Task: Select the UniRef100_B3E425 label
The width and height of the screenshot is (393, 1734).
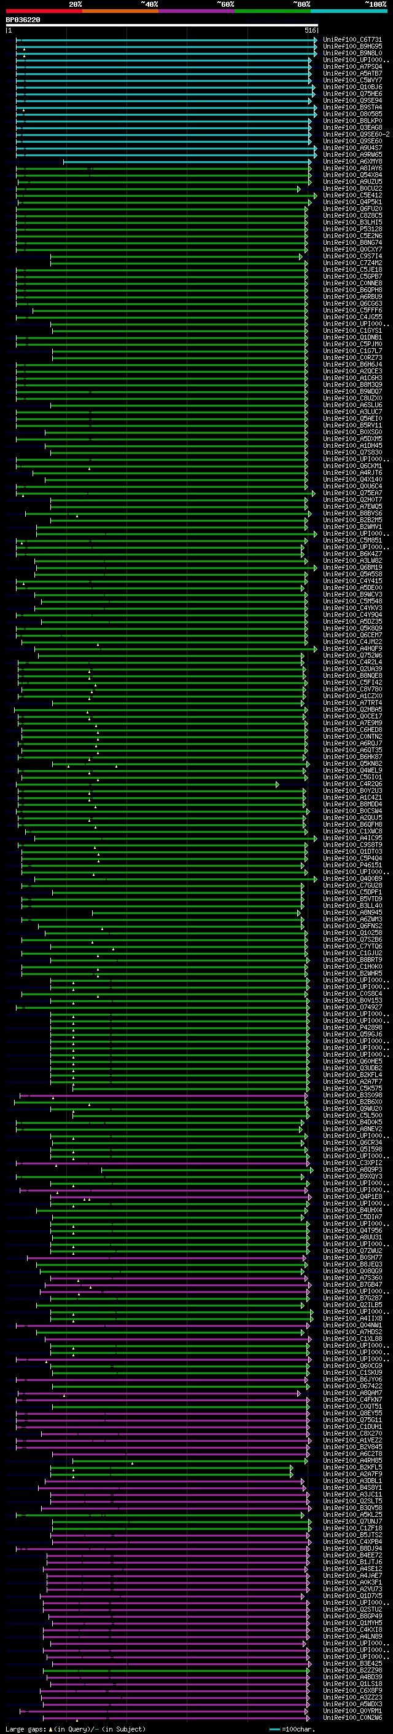Action: click(x=352, y=1664)
